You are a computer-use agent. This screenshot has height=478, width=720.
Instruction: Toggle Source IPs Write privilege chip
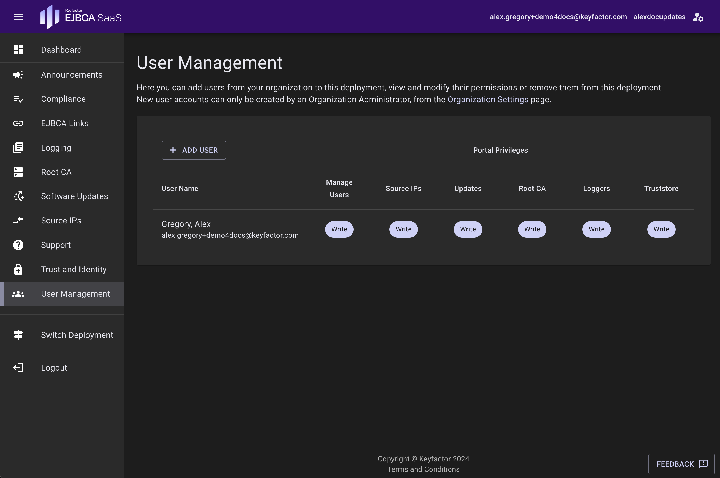403,229
